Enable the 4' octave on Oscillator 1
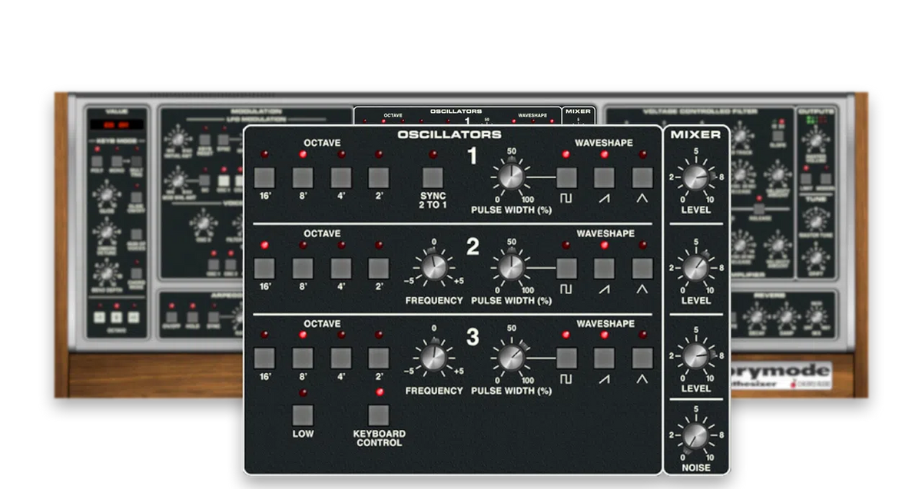 pos(340,178)
